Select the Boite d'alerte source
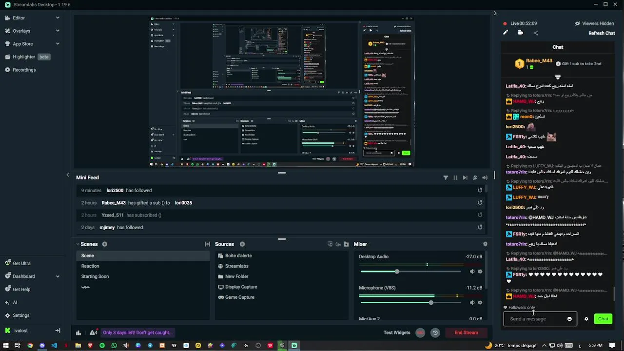The width and height of the screenshot is (624, 351). point(282,255)
